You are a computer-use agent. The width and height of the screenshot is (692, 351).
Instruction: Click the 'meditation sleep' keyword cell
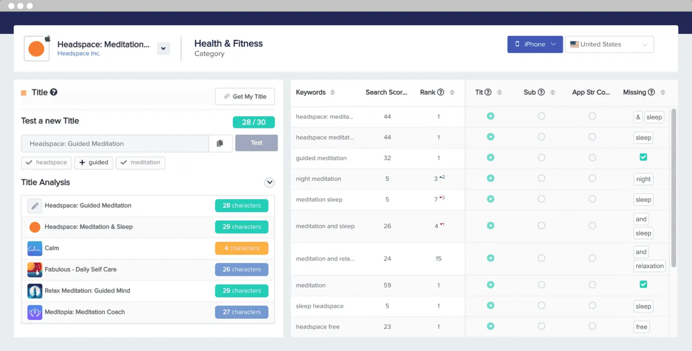(319, 200)
